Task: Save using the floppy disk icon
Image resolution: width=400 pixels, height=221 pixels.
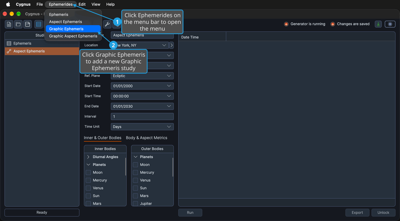Action: click(28, 24)
